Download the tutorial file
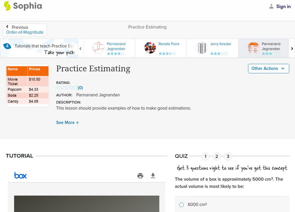295x212 pixels. (153, 176)
